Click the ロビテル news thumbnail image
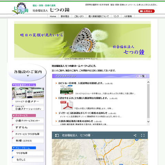This screenshot has width=165, height=165. coord(67,90)
